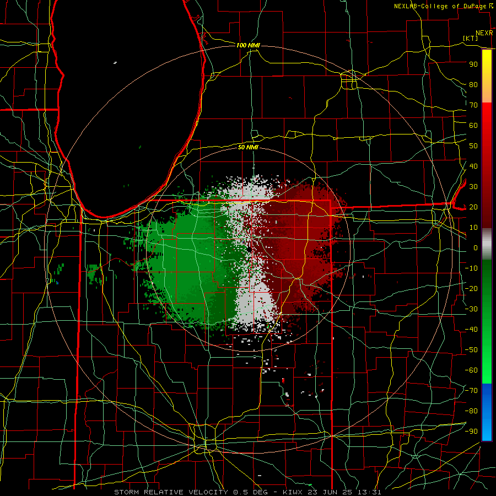The width and height of the screenshot is (496, 496).
Task: Pick the gray zero-velocity segment of color bar
Action: (x=487, y=244)
